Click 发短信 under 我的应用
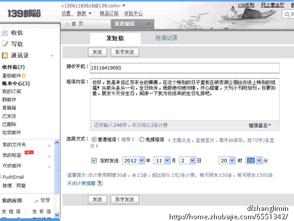Image resolution: width=294 pixels, height=221 pixels. [x=11, y=211]
